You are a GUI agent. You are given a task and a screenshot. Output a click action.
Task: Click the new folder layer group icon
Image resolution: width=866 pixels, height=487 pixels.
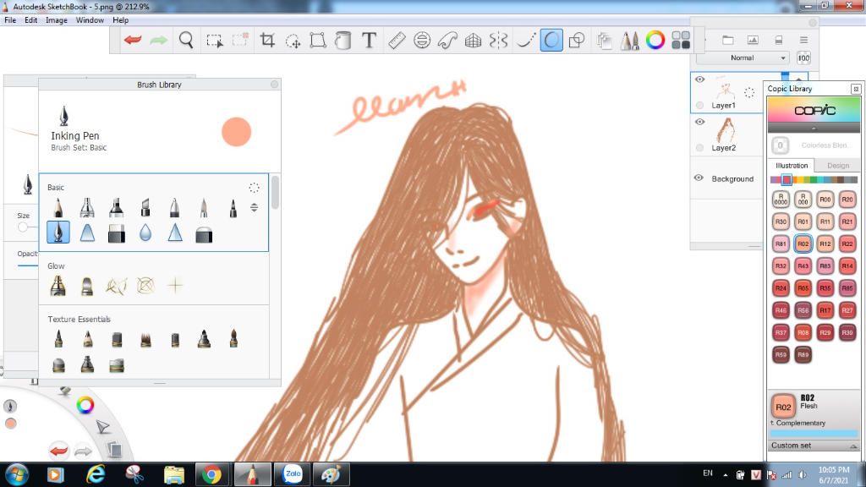[x=728, y=40]
